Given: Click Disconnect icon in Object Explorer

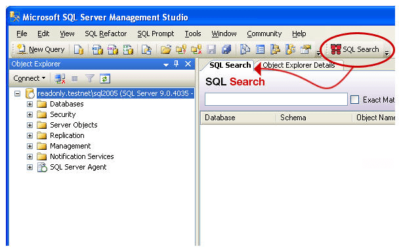Looking at the screenshot, I should coord(60,78).
